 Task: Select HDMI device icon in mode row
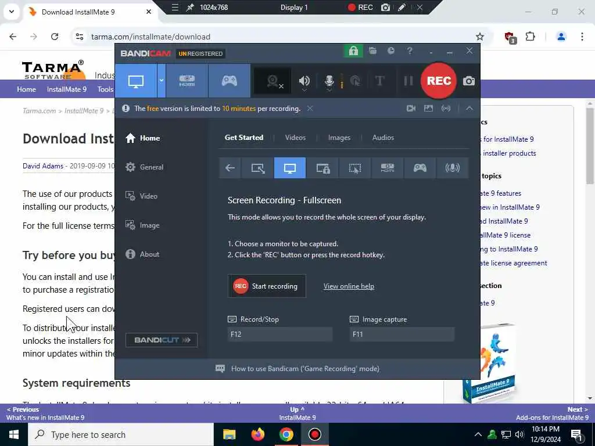(x=387, y=168)
